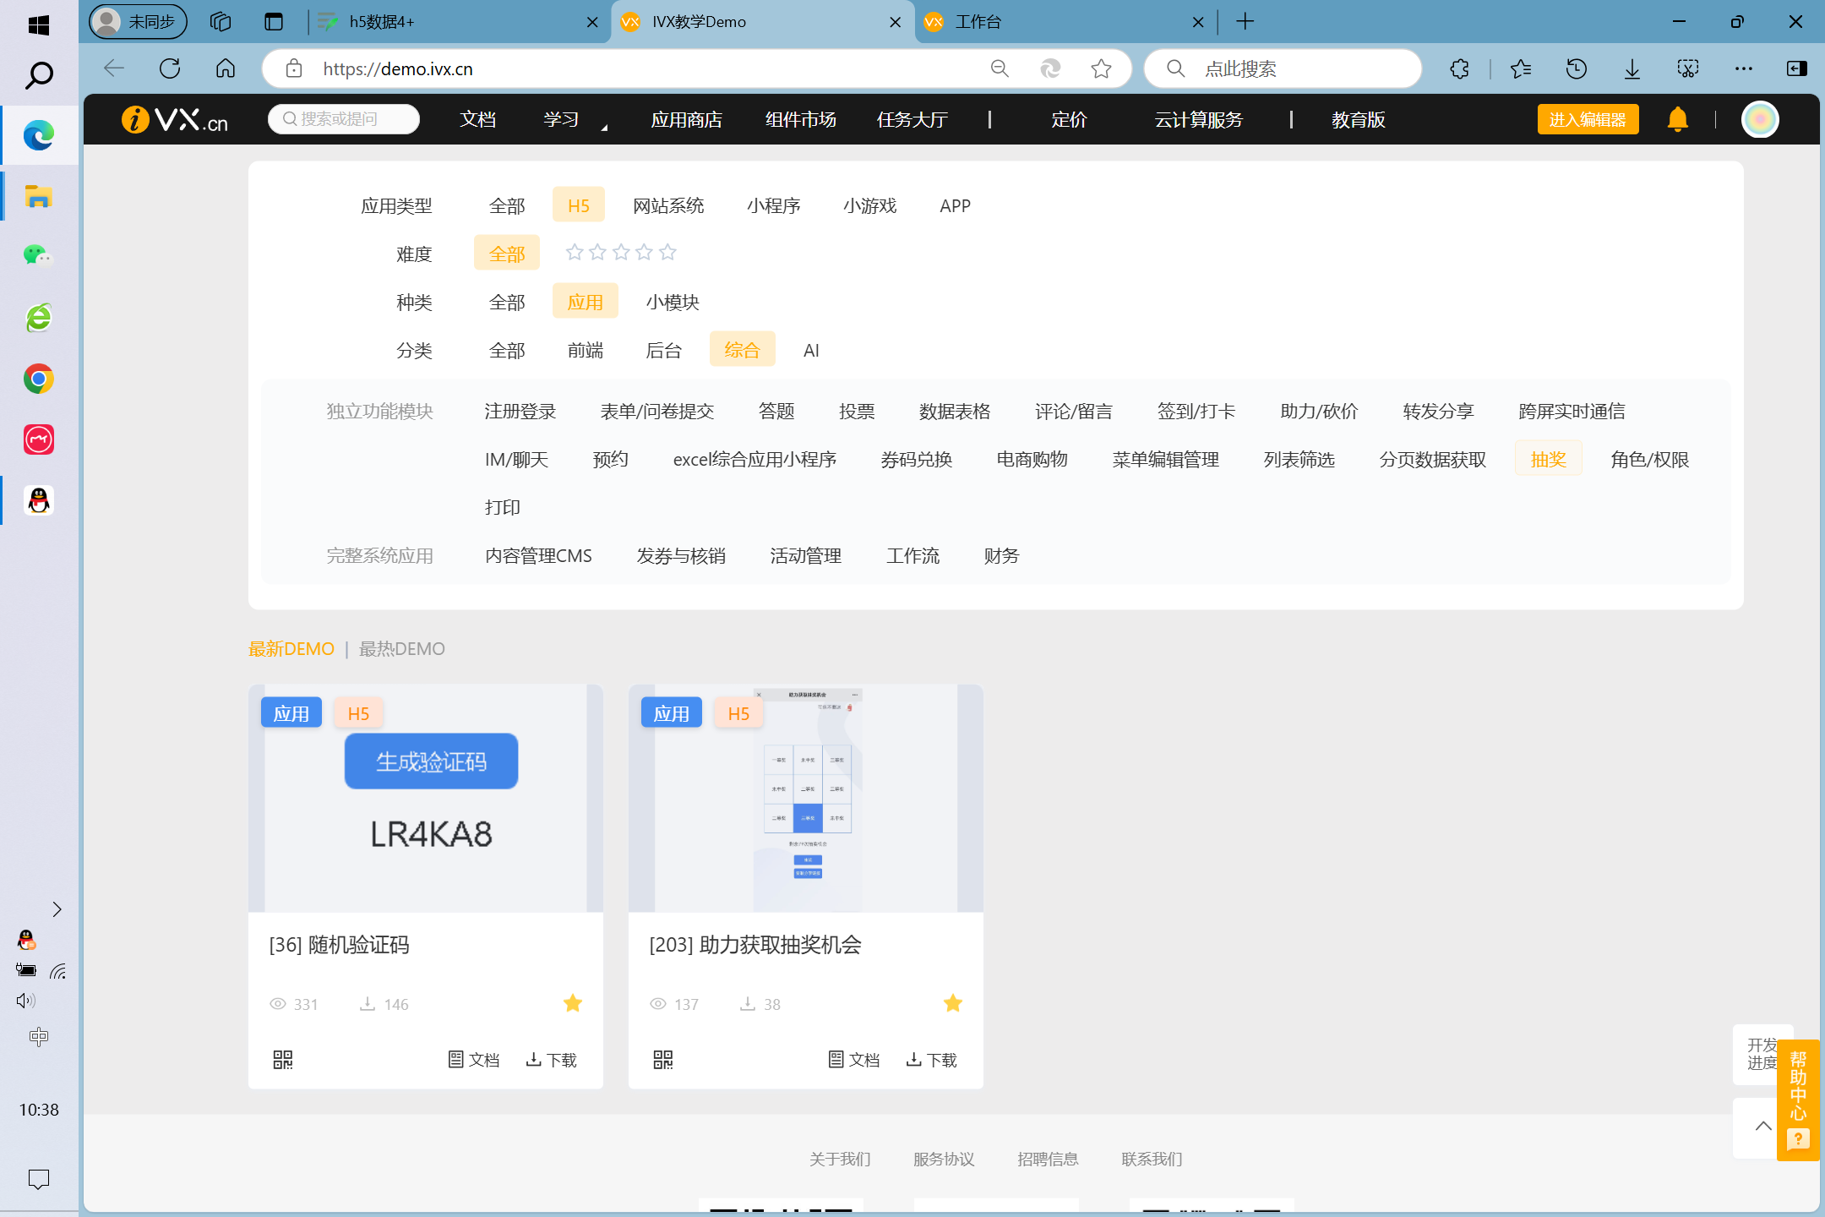1825x1217 pixels.
Task: Set difficulty to the first star
Action: (x=575, y=252)
